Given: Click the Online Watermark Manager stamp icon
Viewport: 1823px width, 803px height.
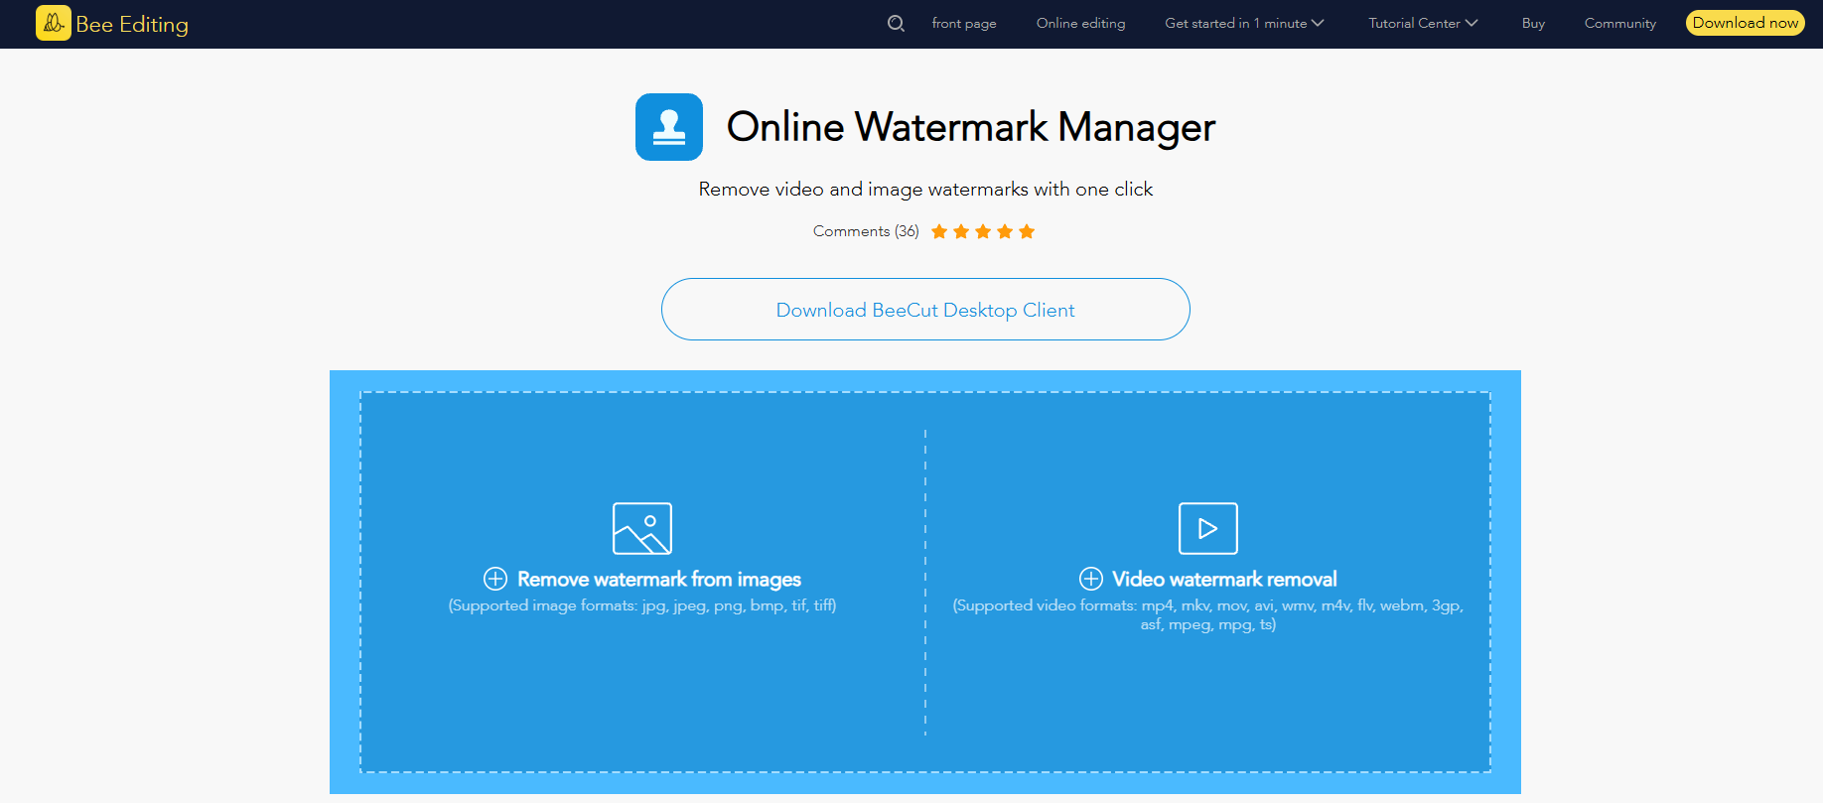Looking at the screenshot, I should pyautogui.click(x=669, y=127).
